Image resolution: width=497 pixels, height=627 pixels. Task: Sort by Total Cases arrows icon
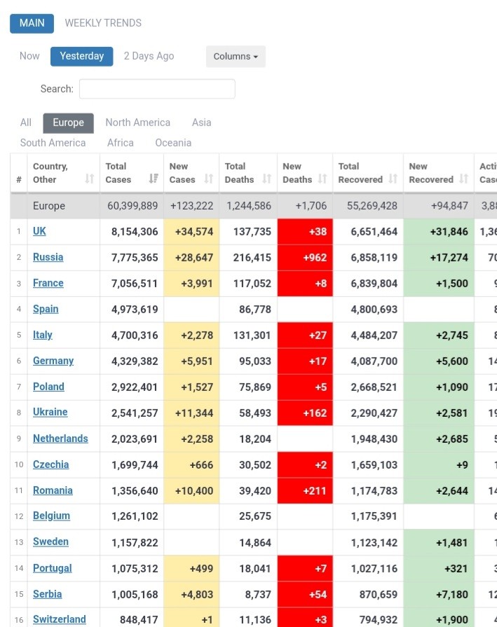click(154, 179)
